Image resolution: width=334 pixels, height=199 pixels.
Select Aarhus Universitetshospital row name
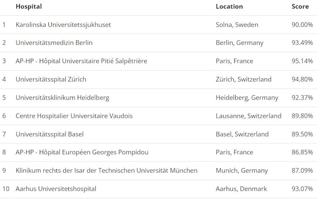coord(56,189)
